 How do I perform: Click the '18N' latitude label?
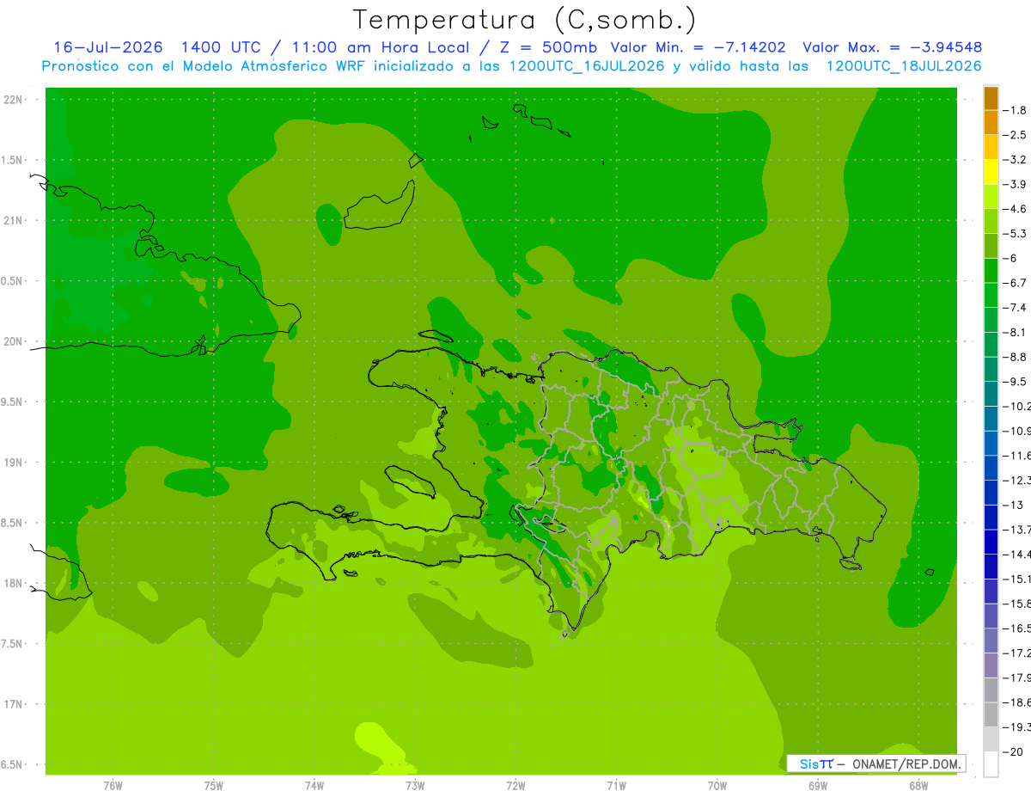click(14, 583)
